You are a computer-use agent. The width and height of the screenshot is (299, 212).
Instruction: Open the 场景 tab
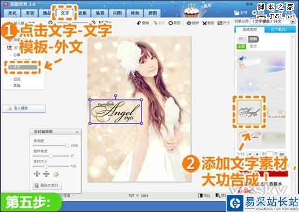(100, 13)
